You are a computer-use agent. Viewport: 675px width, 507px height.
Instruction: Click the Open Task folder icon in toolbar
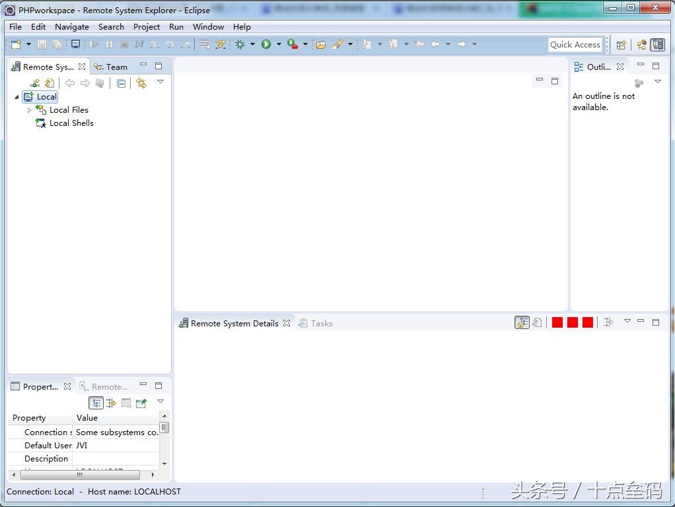pyautogui.click(x=321, y=44)
